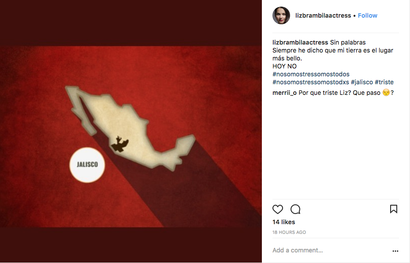Open comments via speech bubble icon
Viewport: 410px width, 263px height.
tap(295, 209)
